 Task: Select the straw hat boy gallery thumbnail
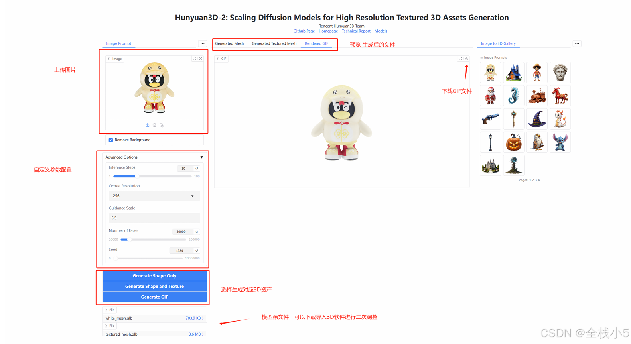click(537, 73)
